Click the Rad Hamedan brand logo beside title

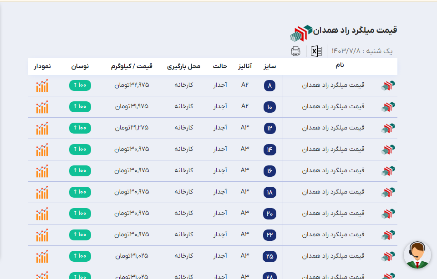pyautogui.click(x=301, y=33)
